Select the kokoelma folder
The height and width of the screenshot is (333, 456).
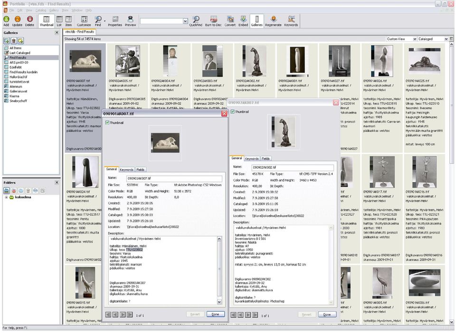[23, 197]
